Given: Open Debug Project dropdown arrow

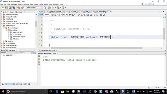Looking at the screenshot, I should [x=60, y=8].
